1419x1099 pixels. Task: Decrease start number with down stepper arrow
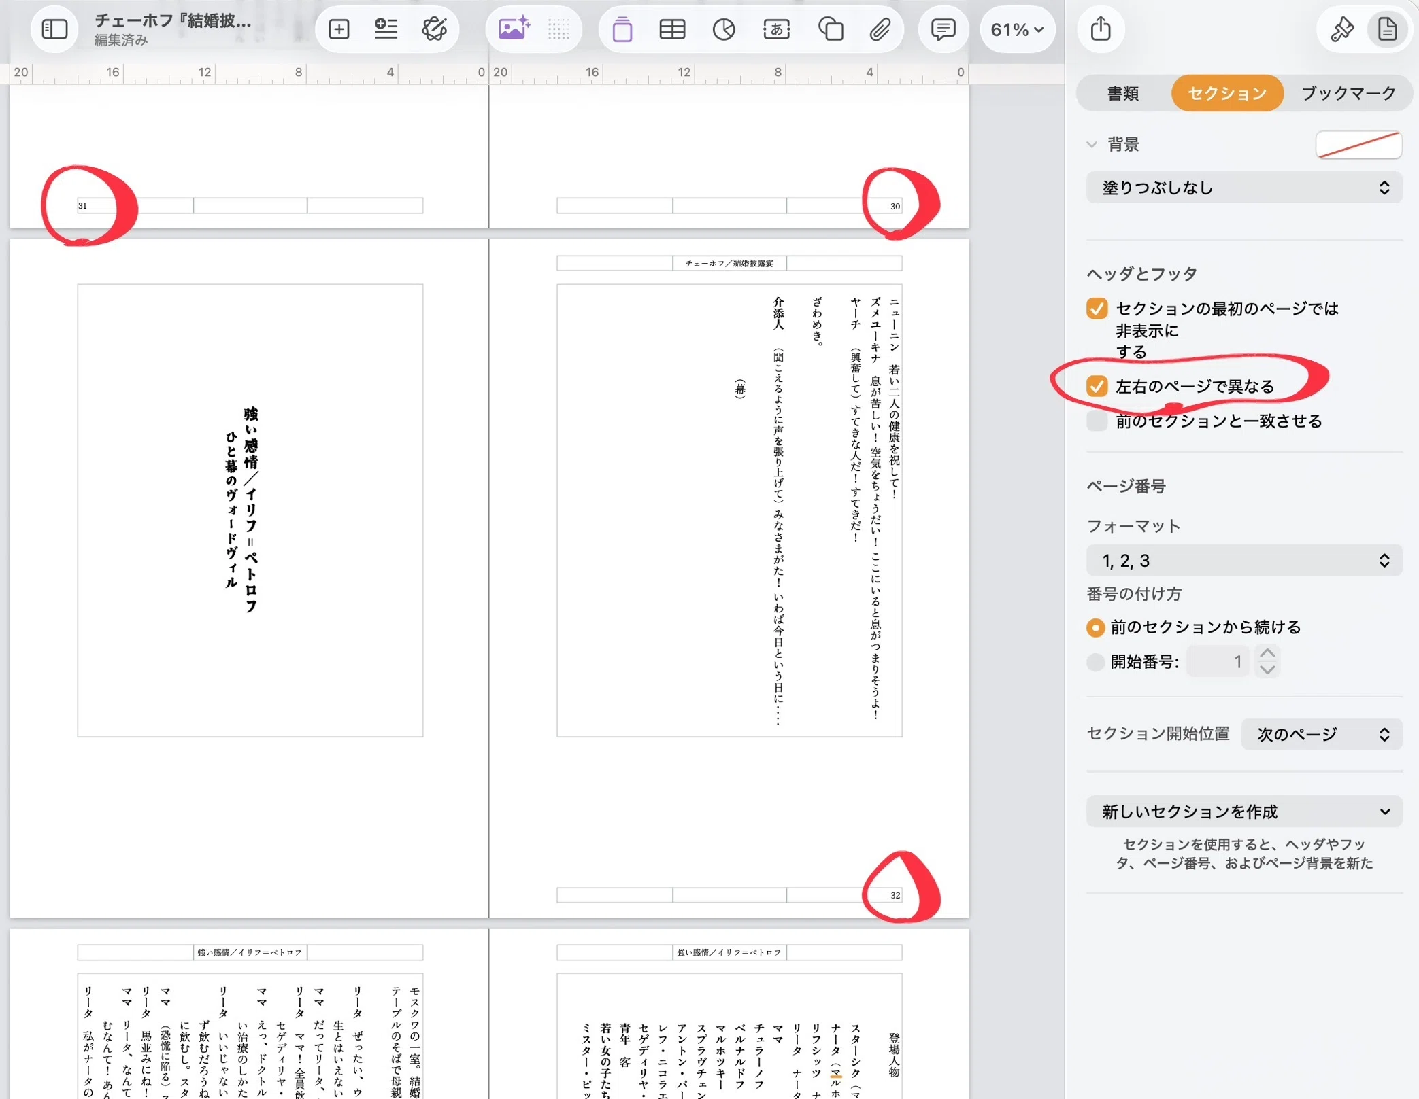click(1267, 669)
